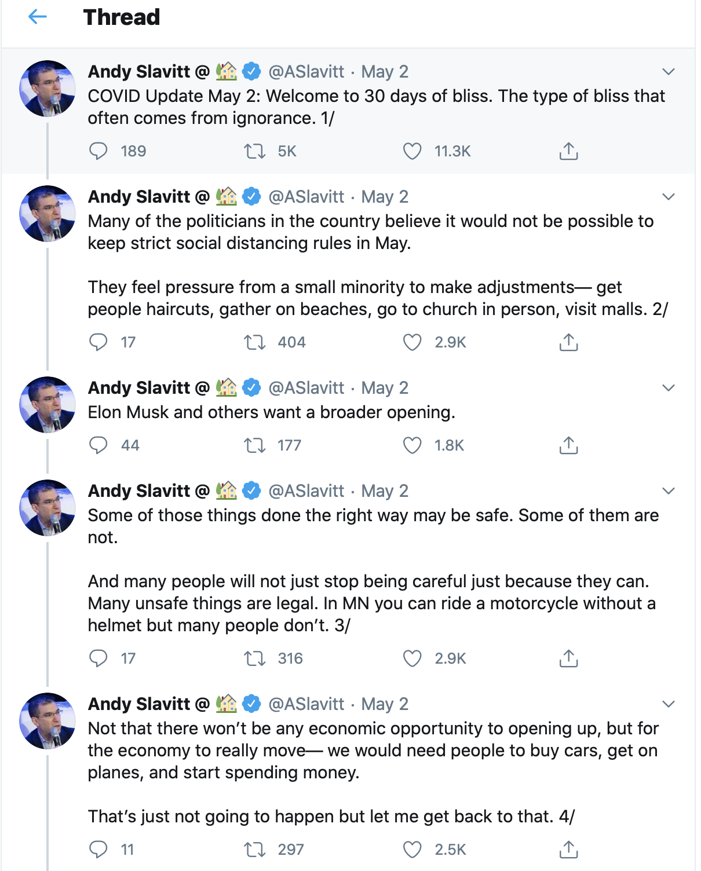Open the more menu on the first tweet
Viewport: 701px width, 871px height.
click(669, 72)
